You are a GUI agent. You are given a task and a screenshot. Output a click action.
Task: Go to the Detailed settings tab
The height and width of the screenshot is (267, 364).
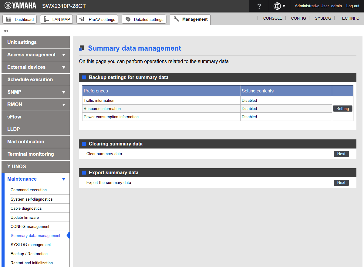(x=144, y=19)
